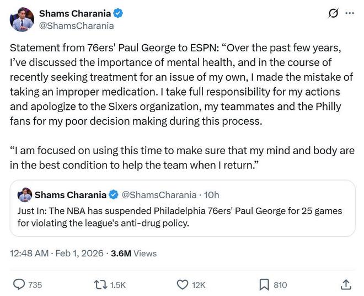Click the @ShamsCharania handle under the name
This screenshot has width=364, height=296.
click(75, 25)
